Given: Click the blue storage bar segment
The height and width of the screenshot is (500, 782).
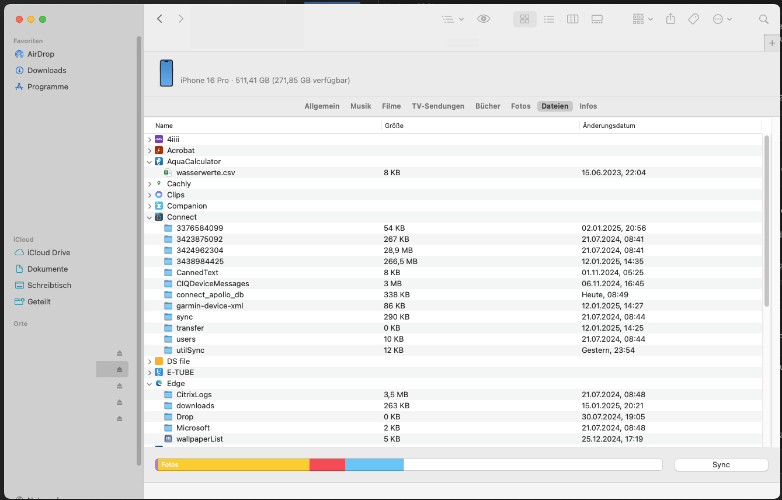Looking at the screenshot, I should pos(374,464).
